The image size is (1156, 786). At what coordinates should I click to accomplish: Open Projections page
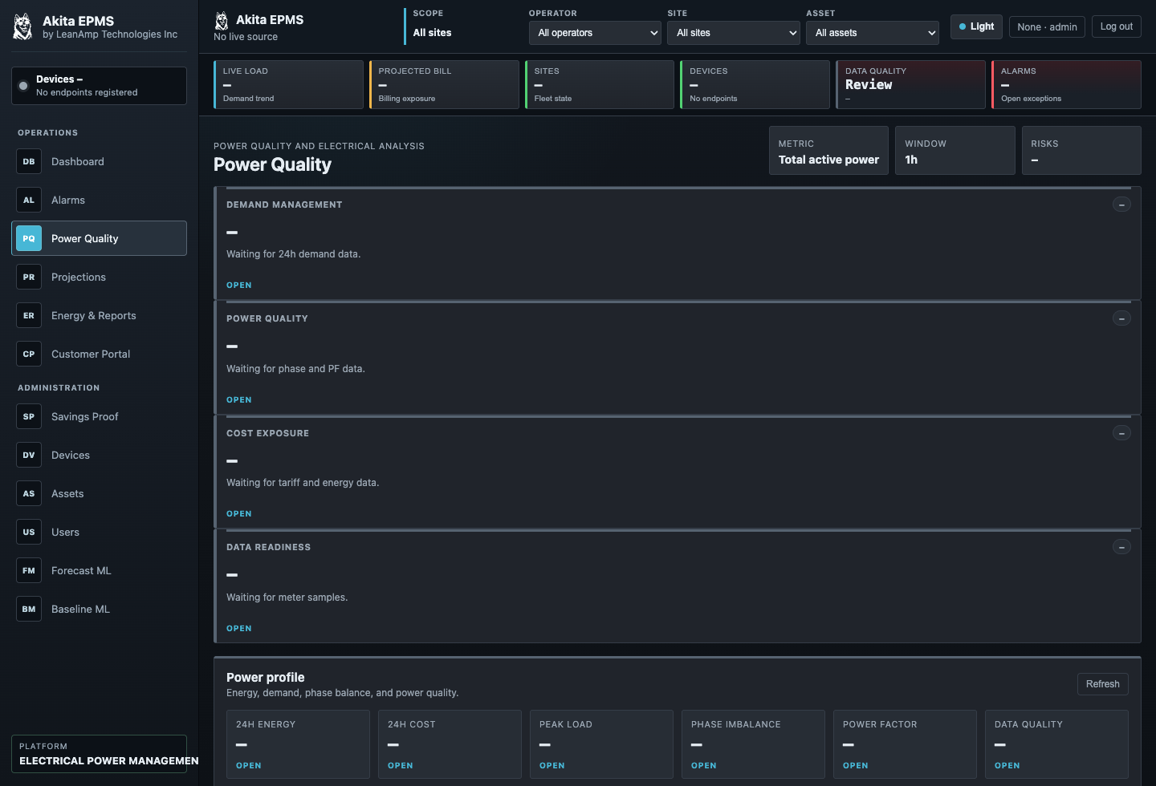[99, 277]
